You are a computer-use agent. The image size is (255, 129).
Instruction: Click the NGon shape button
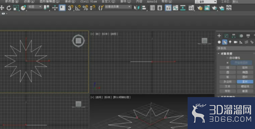point(227,82)
